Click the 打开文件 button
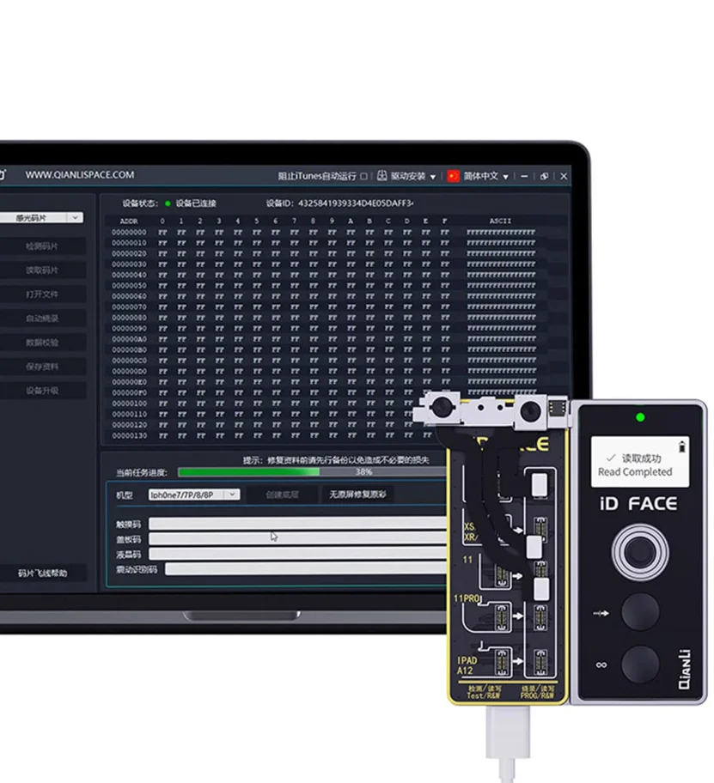 [42, 294]
